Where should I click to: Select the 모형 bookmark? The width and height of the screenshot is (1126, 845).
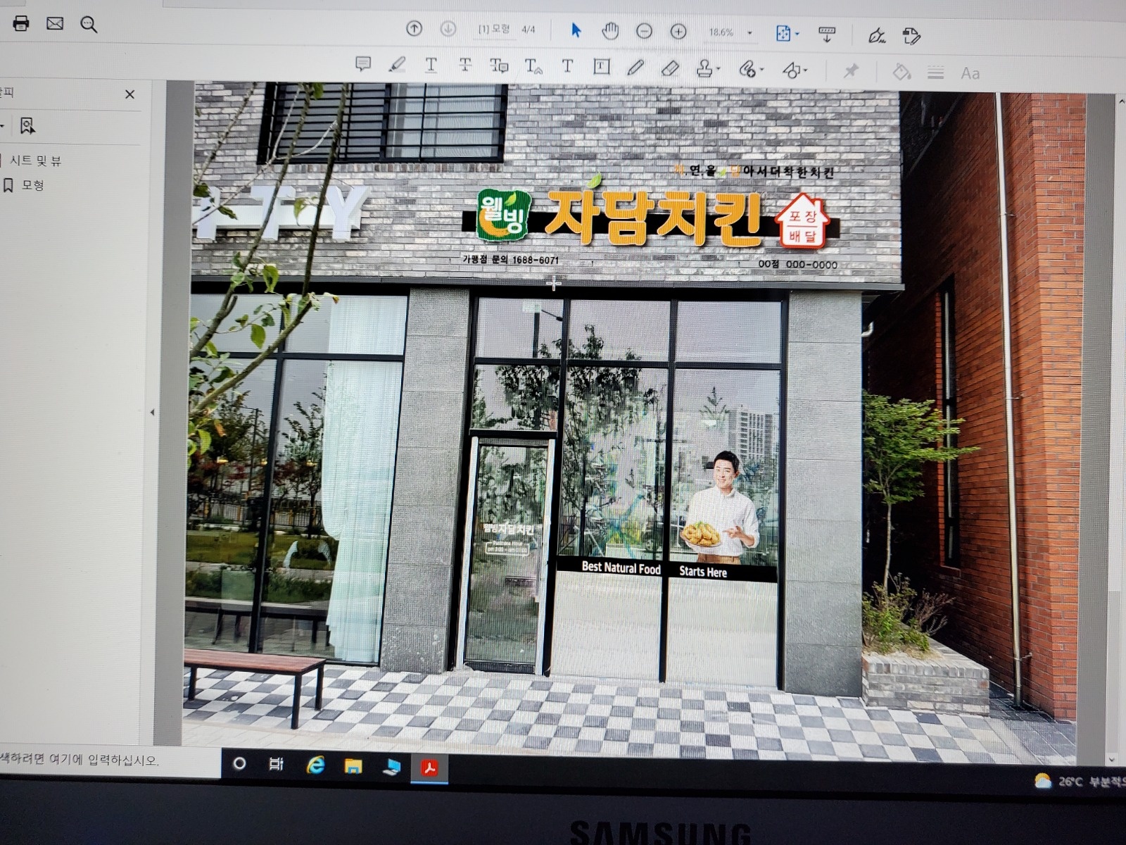pos(32,185)
